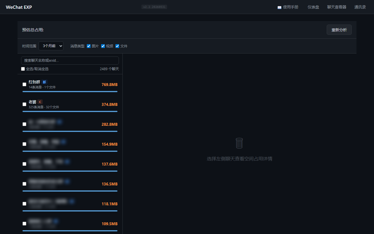
Task: Click the C badge next to 老婆
Action: (40, 102)
